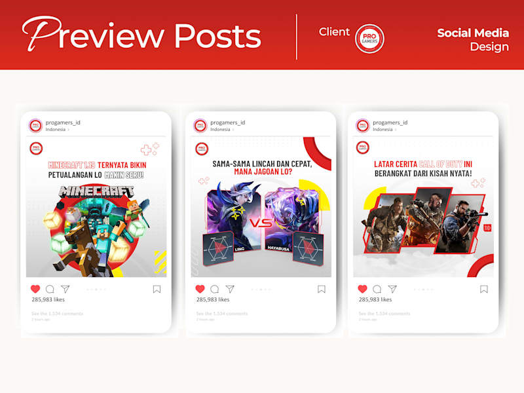Click the comment bubble on the Minecraft post
This screenshot has height=393, width=524.
point(50,289)
